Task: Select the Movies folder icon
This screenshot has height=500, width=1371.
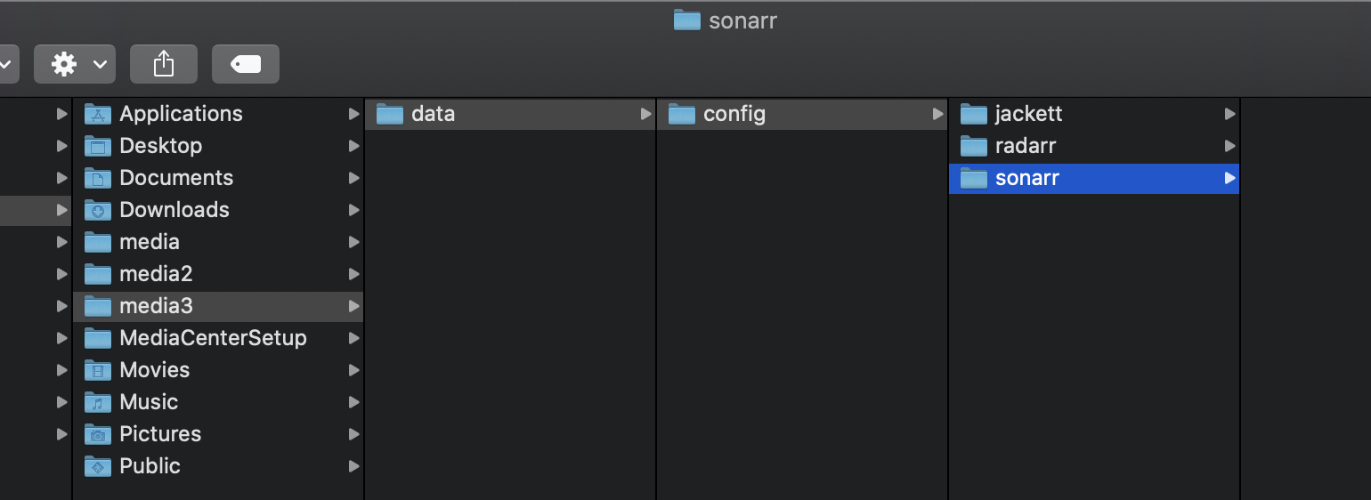Action: (98, 370)
